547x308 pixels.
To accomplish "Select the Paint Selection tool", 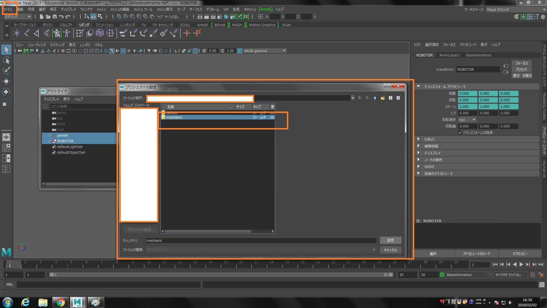I will (6, 71).
